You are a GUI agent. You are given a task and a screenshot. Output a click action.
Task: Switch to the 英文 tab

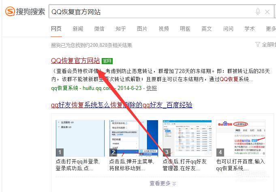[207, 29]
